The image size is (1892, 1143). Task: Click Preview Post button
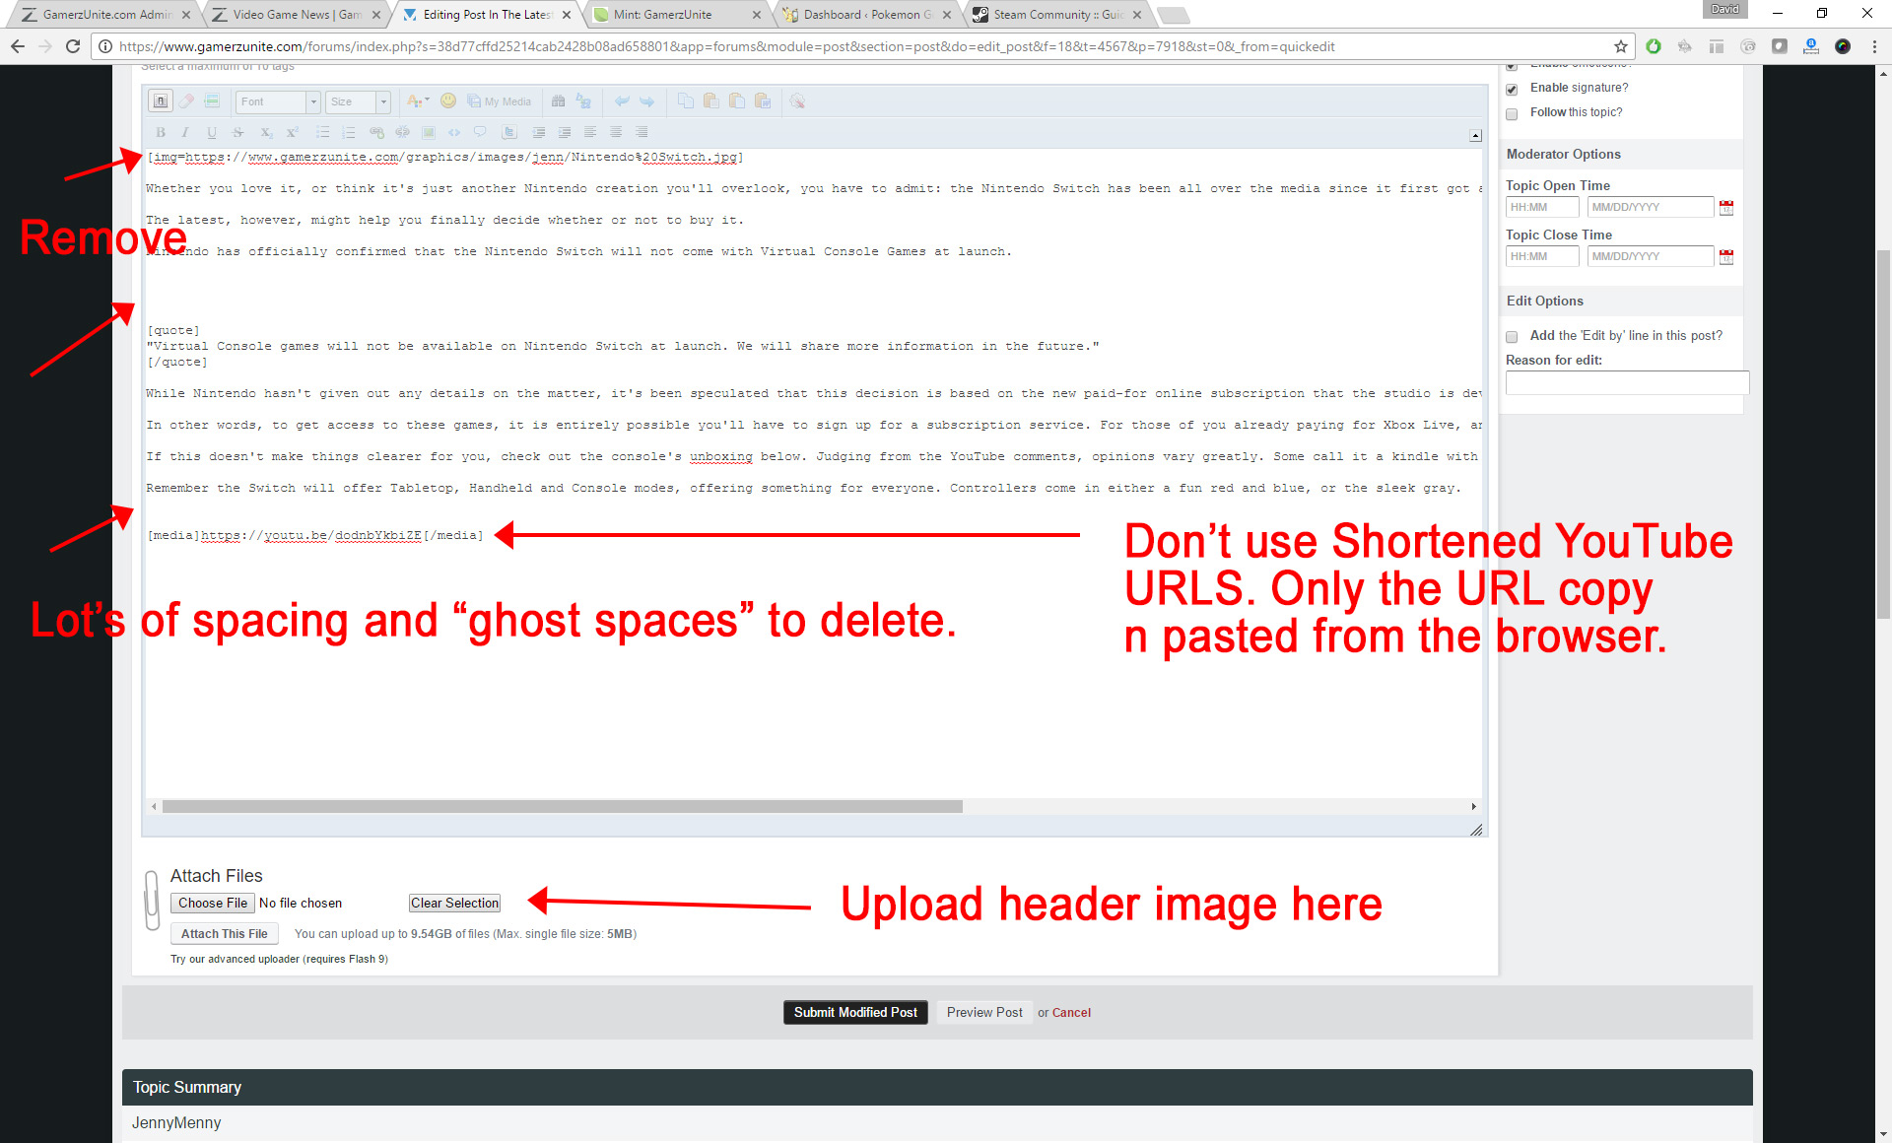984,1013
